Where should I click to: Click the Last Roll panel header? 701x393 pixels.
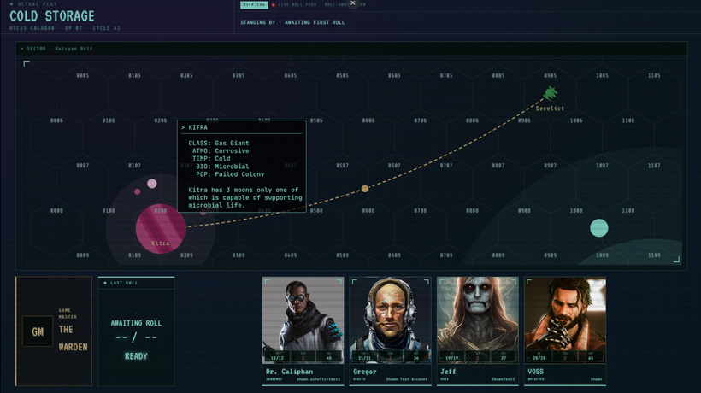coord(137,283)
